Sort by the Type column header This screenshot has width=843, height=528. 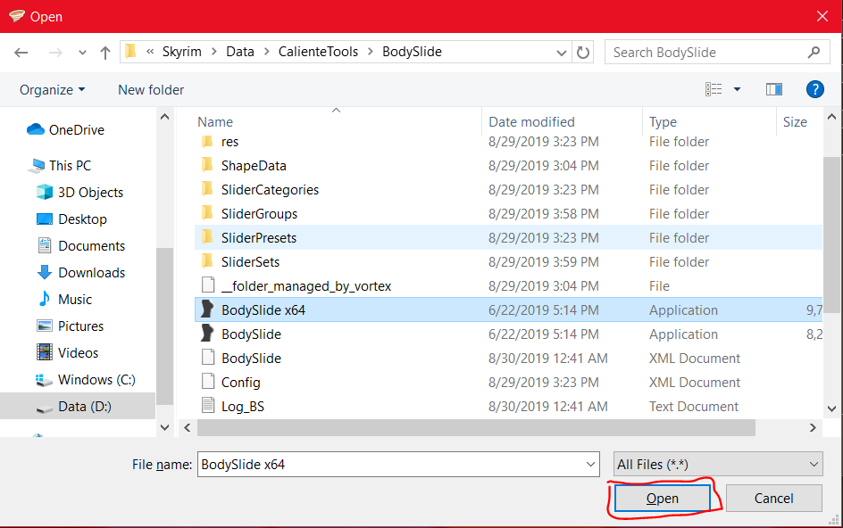pos(663,122)
